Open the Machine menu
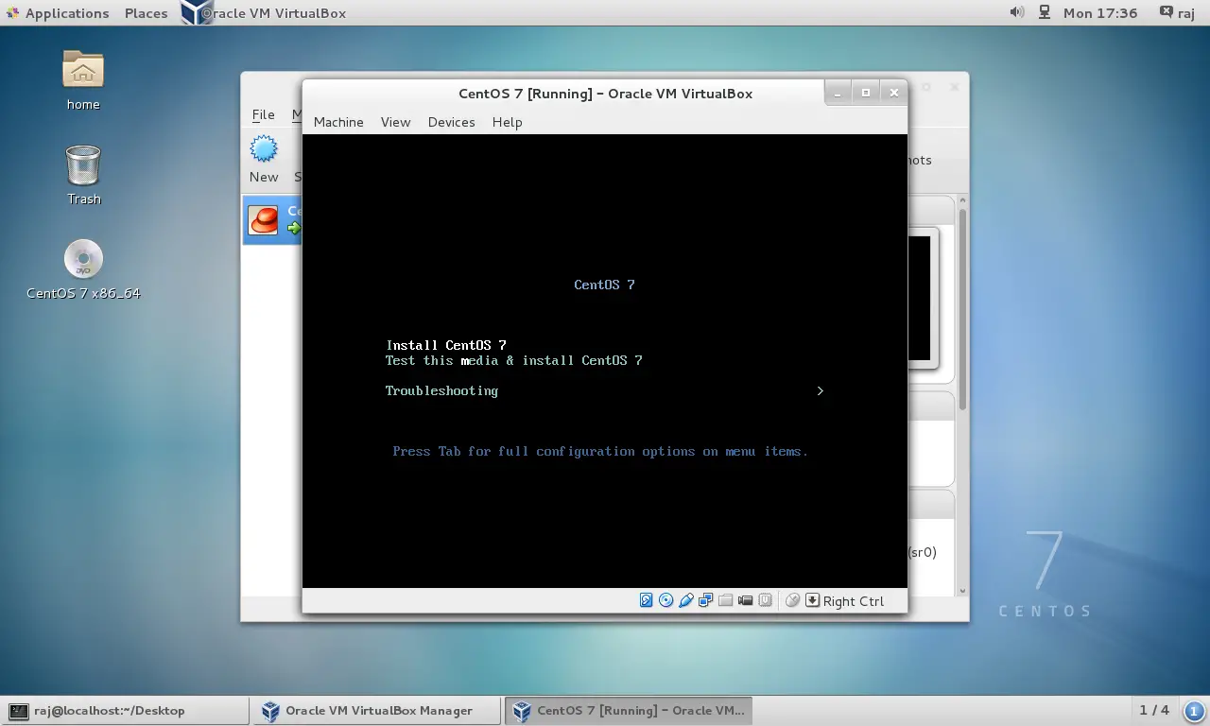The height and width of the screenshot is (726, 1210). pyautogui.click(x=338, y=122)
